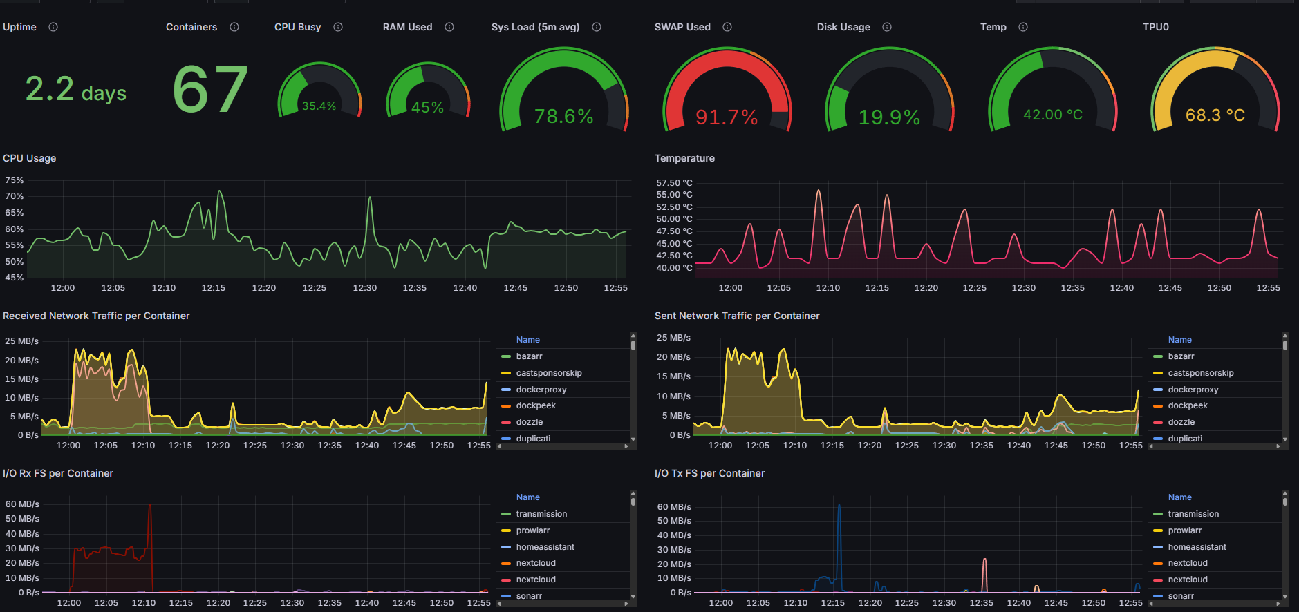The image size is (1299, 612).
Task: Toggle transmission series in I/O Rx FS legend
Action: click(x=541, y=514)
